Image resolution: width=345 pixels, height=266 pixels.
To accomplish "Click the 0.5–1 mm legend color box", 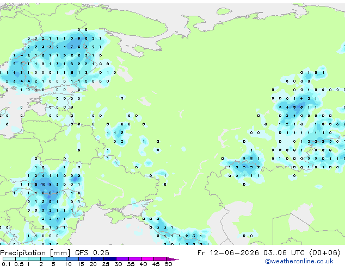I will point(22,259).
